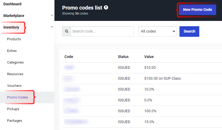Open Categories sidebar item
Viewport: 222px width, 130px height.
coord(15,62)
